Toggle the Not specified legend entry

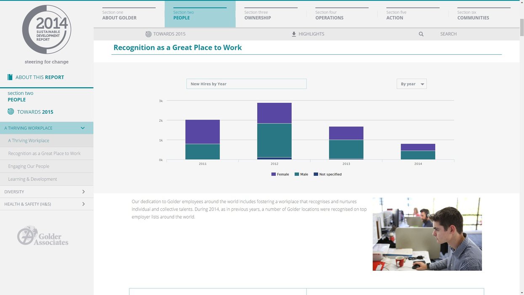327,174
